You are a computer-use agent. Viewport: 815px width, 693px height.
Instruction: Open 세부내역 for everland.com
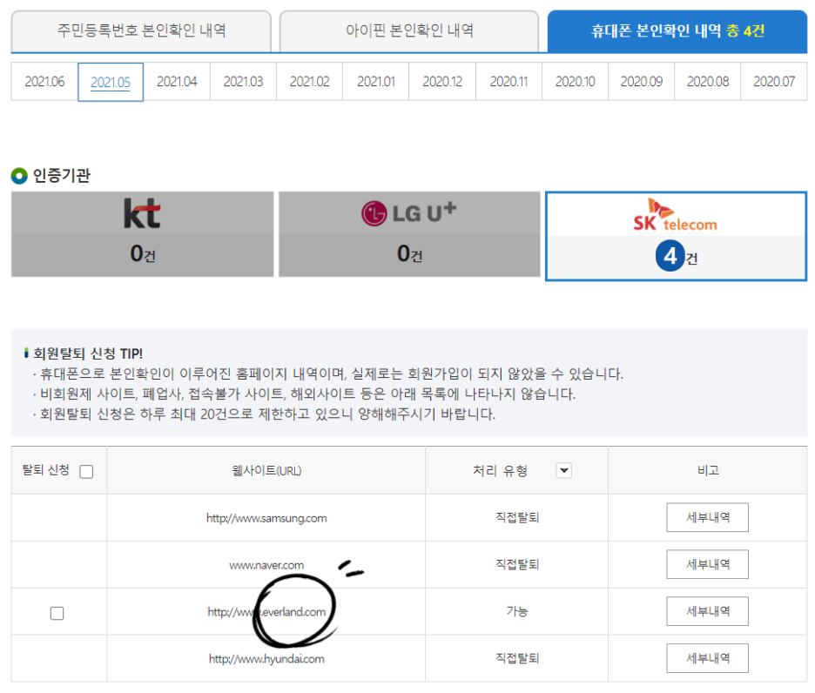707,611
